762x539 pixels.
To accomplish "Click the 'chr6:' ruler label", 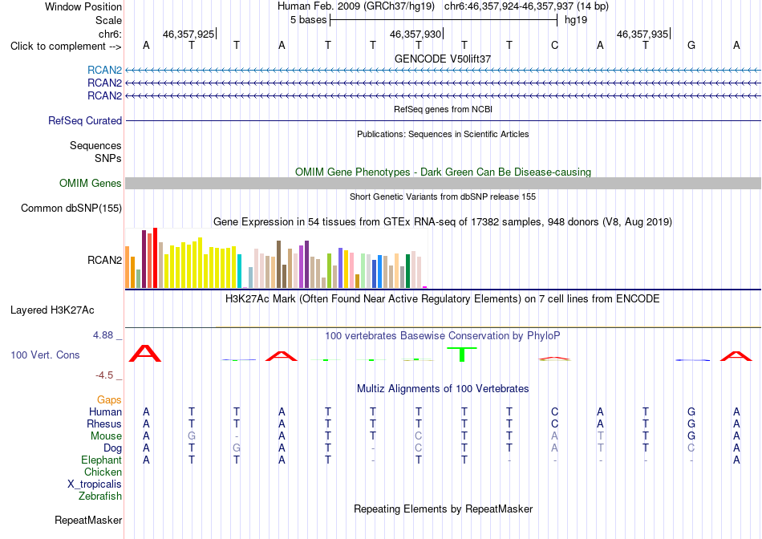I will [x=110, y=34].
